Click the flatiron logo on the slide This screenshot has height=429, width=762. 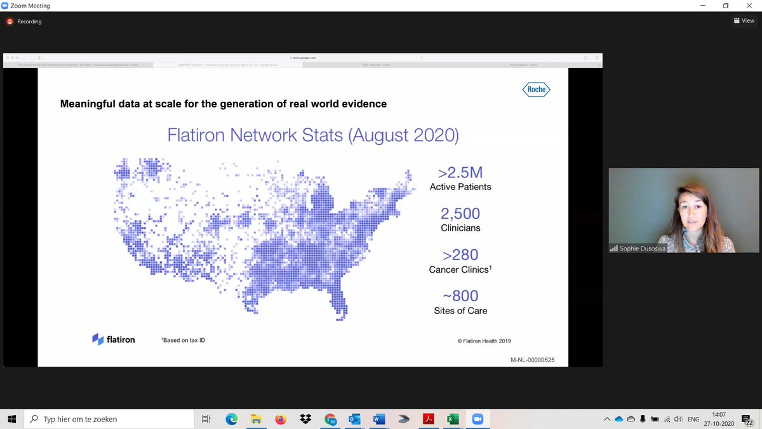114,339
